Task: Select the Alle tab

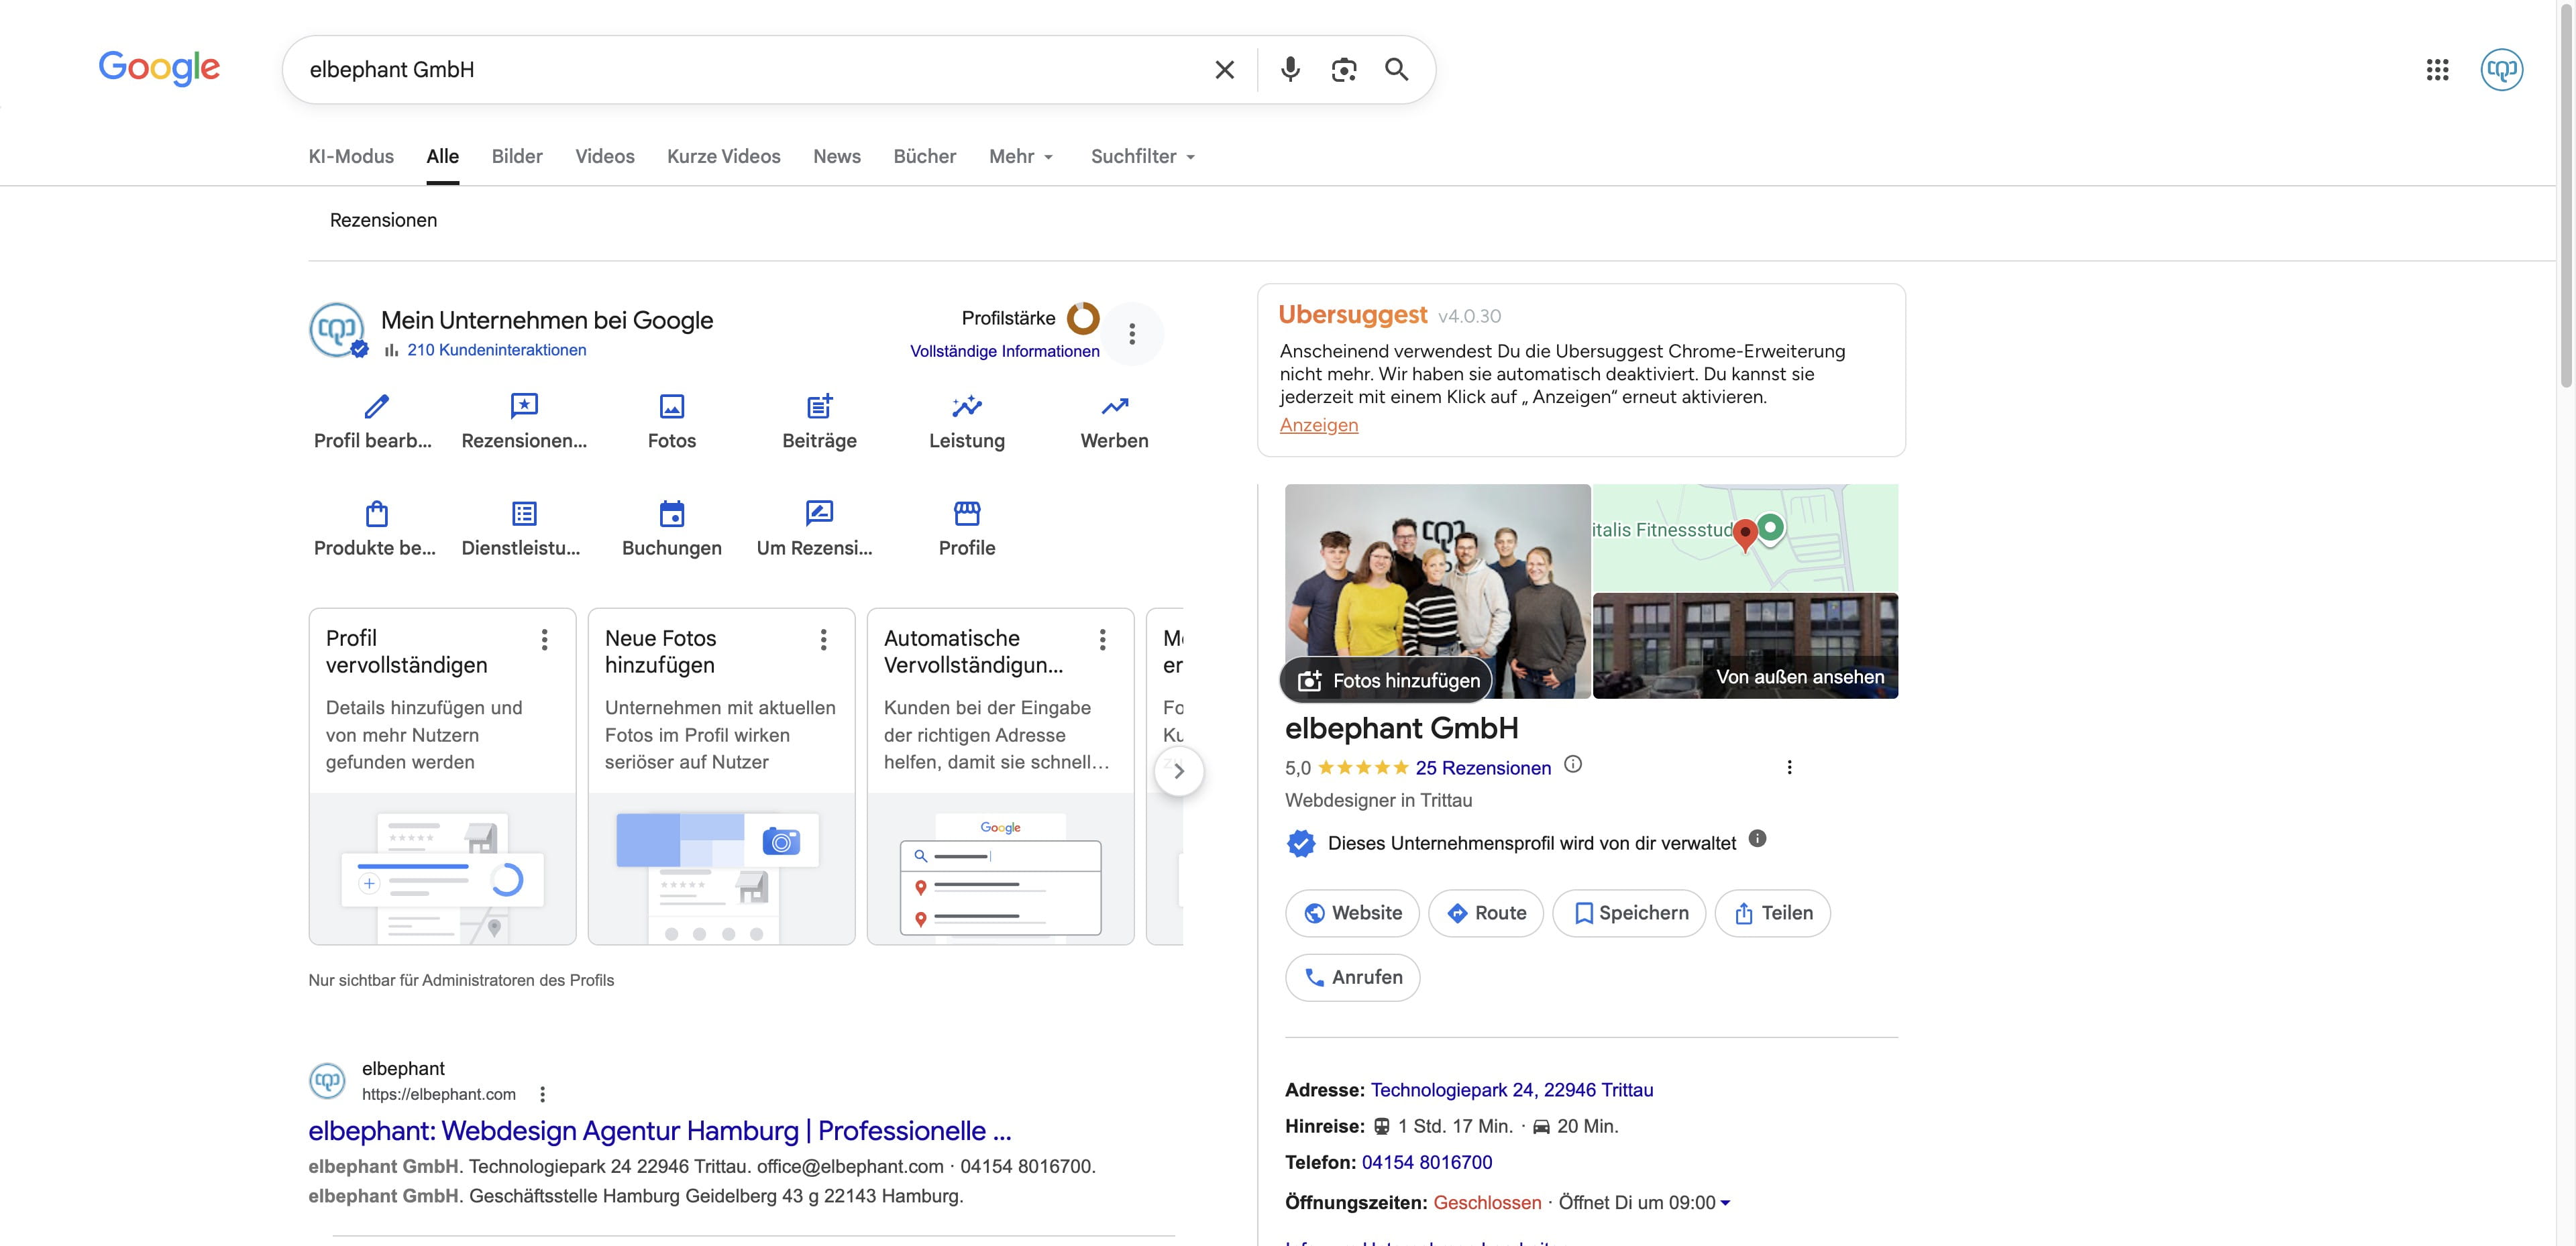Action: point(443,156)
